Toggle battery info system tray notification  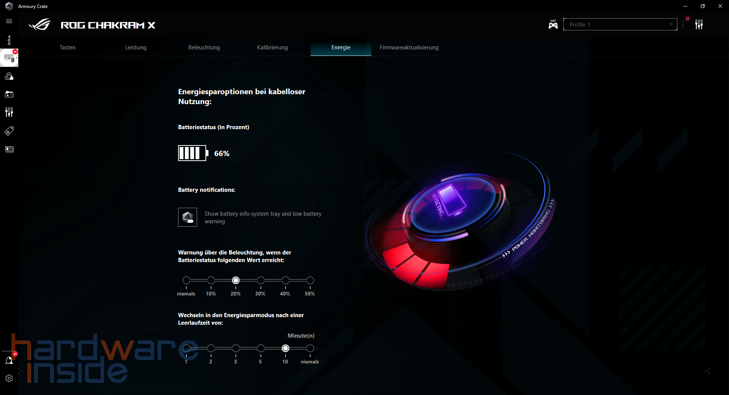click(x=187, y=217)
